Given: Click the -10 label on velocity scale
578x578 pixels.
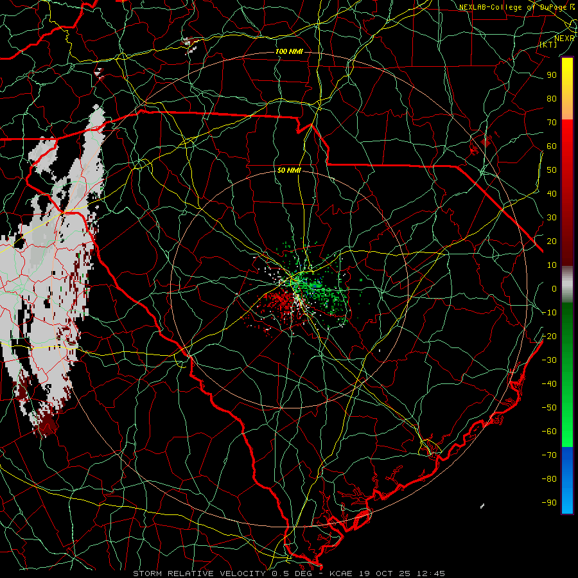Looking at the screenshot, I should coord(549,313).
